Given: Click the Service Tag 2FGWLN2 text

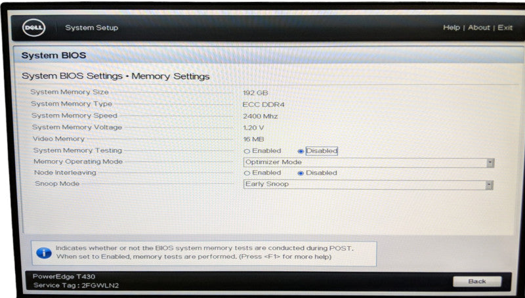Looking at the screenshot, I should coord(76,286).
